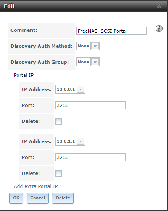Click the Delete button at bottom

point(63,198)
